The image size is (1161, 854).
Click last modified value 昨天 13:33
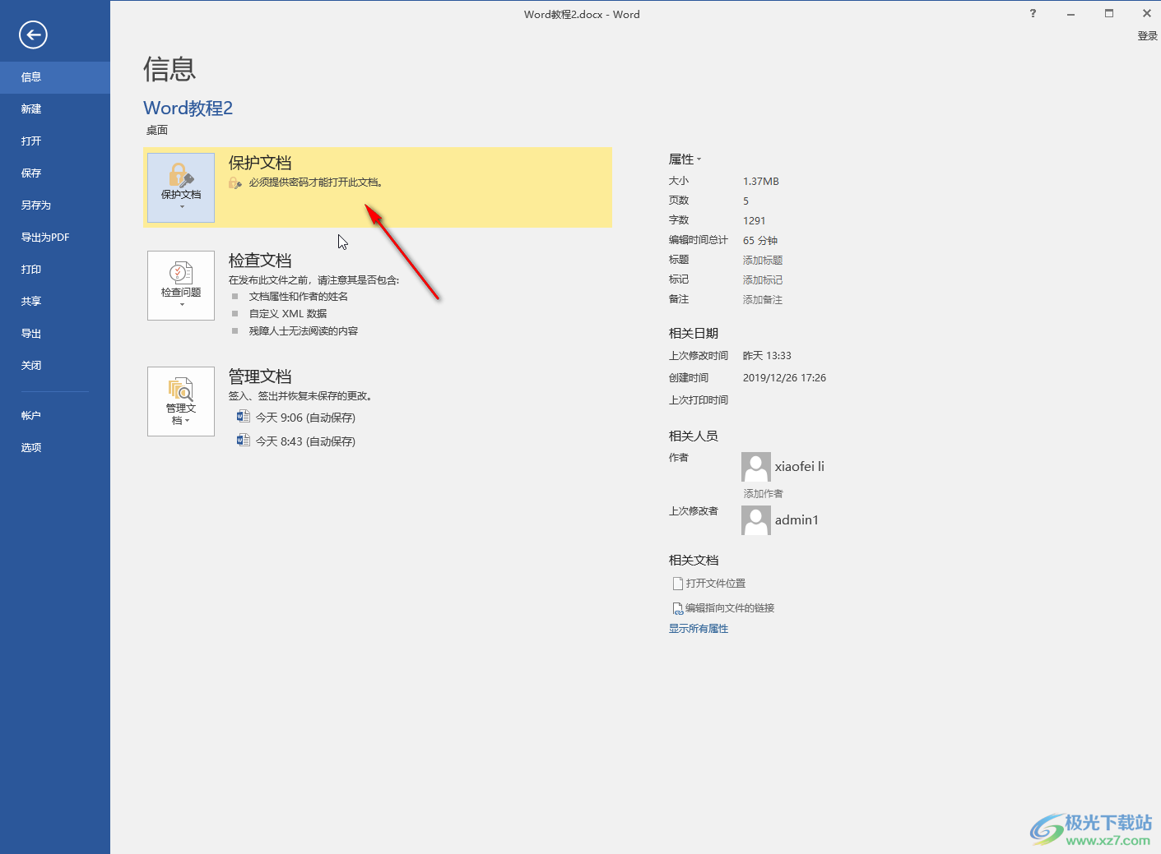coord(767,356)
